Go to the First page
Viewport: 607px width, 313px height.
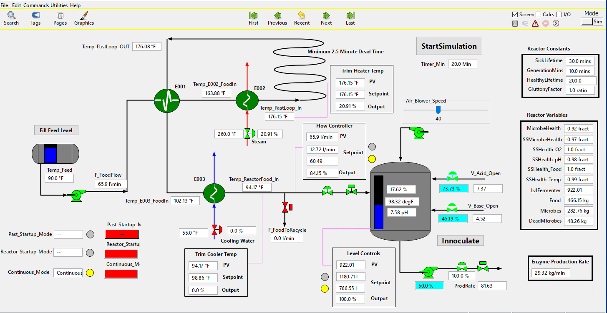253,18
